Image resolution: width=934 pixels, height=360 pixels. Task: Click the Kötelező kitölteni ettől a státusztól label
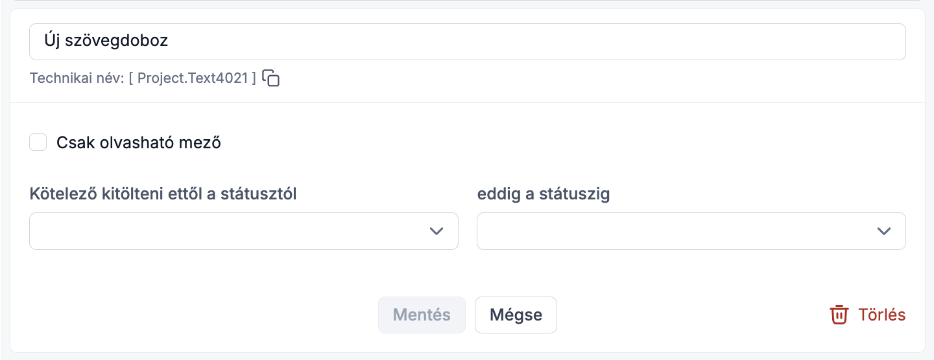click(x=163, y=194)
